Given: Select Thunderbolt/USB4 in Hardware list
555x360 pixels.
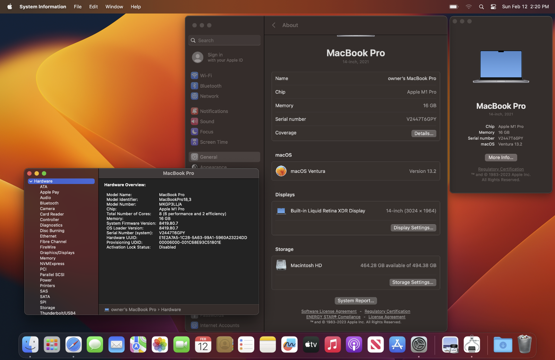Looking at the screenshot, I should click(58, 313).
